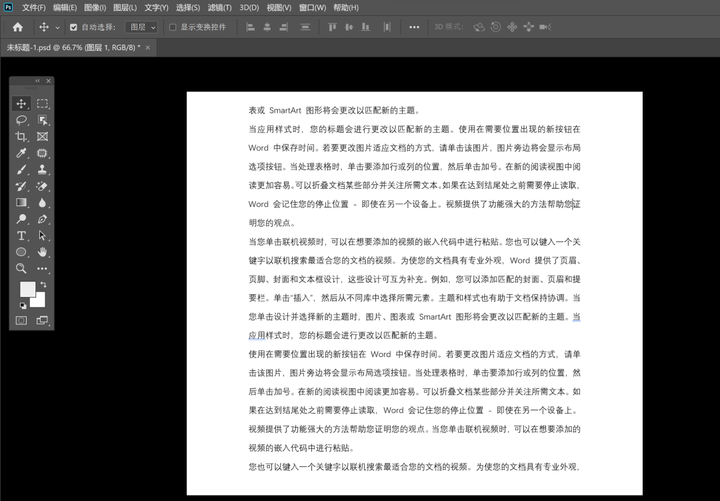Click the align left edges button

pyautogui.click(x=251, y=27)
